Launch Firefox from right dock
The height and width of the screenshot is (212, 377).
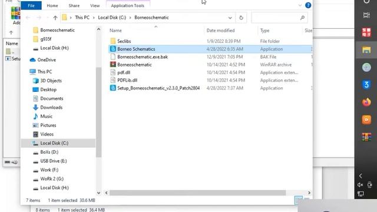(x=366, y=102)
